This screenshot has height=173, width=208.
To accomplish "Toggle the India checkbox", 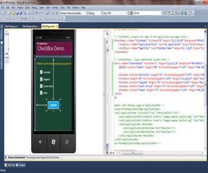I will point(41,93).
